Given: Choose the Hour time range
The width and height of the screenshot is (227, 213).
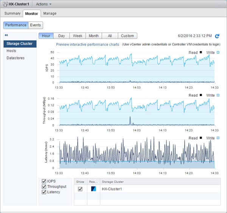Looking at the screenshot, I should (x=46, y=36).
